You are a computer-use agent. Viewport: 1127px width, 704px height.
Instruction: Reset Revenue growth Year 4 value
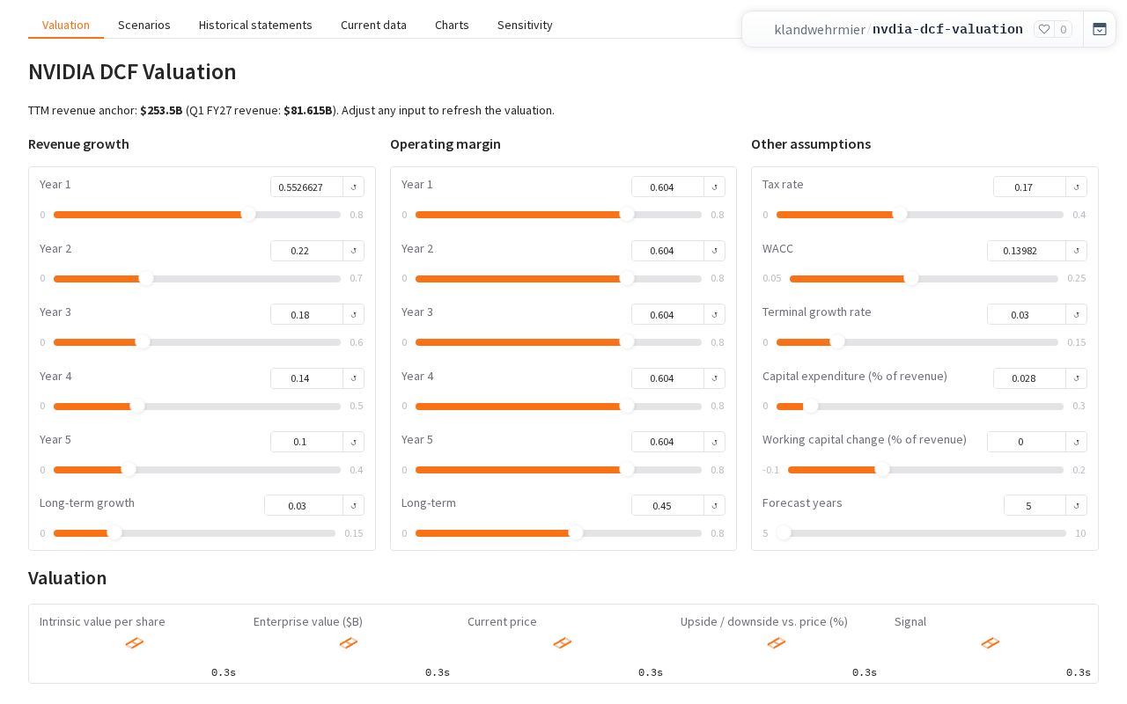[x=354, y=378]
